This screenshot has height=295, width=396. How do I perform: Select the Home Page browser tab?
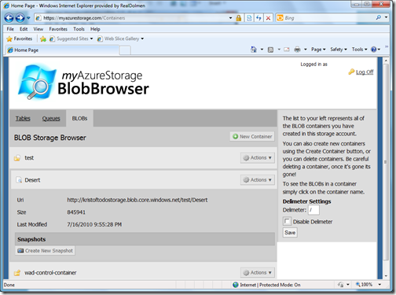click(62, 50)
